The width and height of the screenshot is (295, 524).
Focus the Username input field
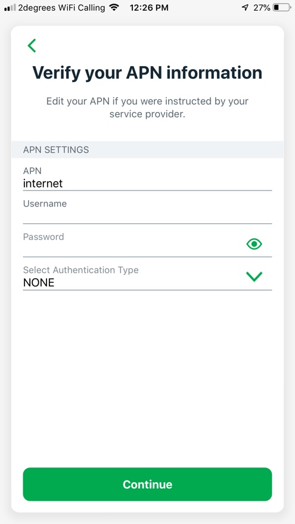pyautogui.click(x=147, y=211)
